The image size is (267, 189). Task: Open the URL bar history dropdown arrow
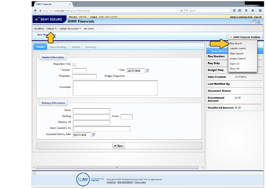coord(178,11)
